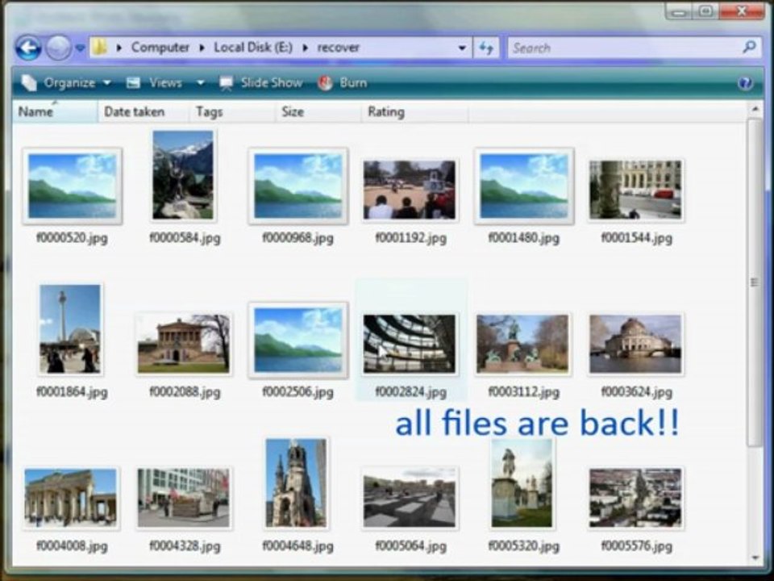This screenshot has width=774, height=581.
Task: Click Computer in the breadcrumb path
Action: tap(160, 48)
